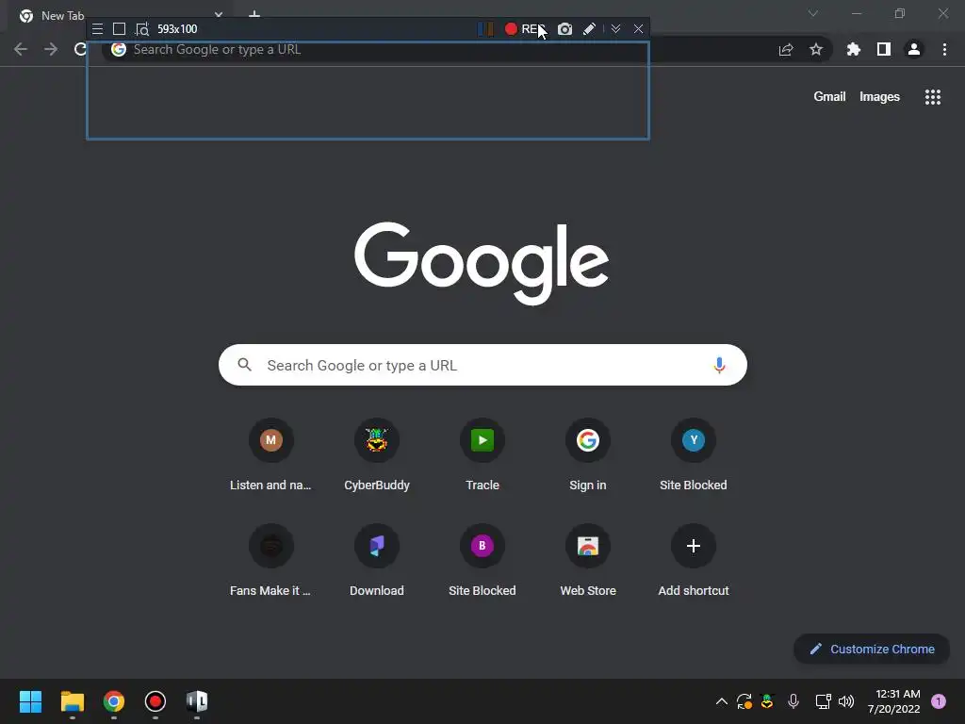The height and width of the screenshot is (724, 965).
Task: Start voice search microphone
Action: (x=719, y=365)
